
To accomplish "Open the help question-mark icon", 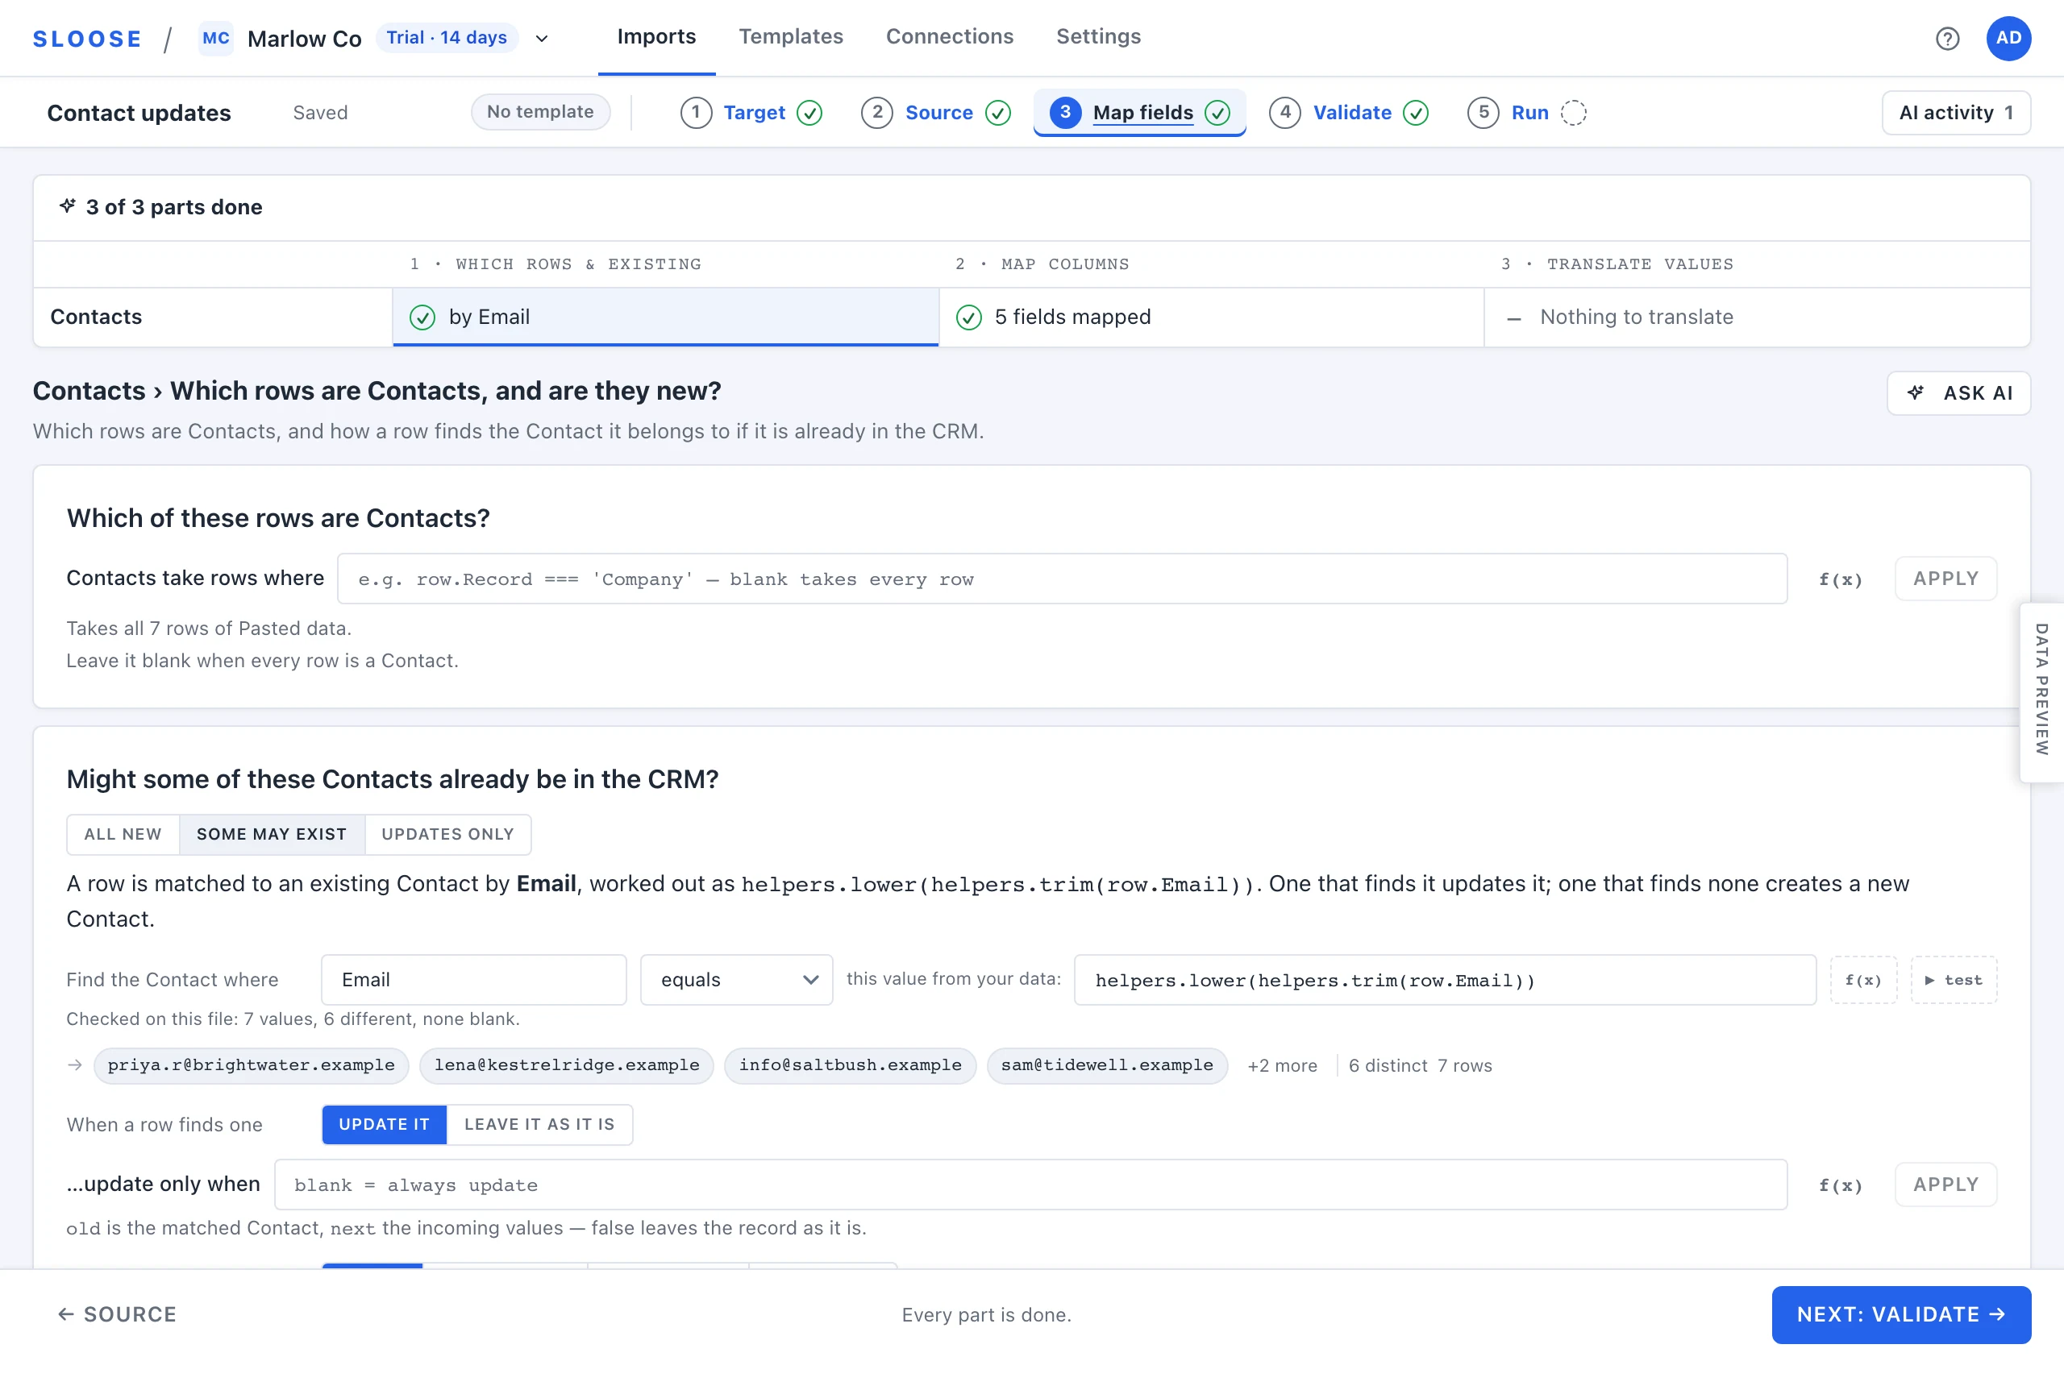I will [1947, 38].
